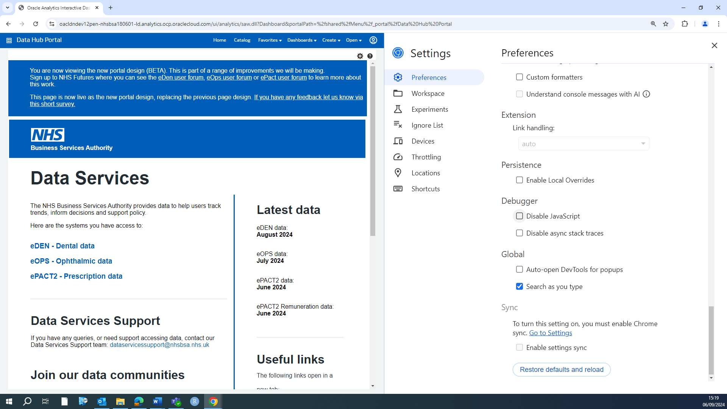Screen dimensions: 727x409
Task: Close the DevTools Settings panel
Action: (x=714, y=45)
